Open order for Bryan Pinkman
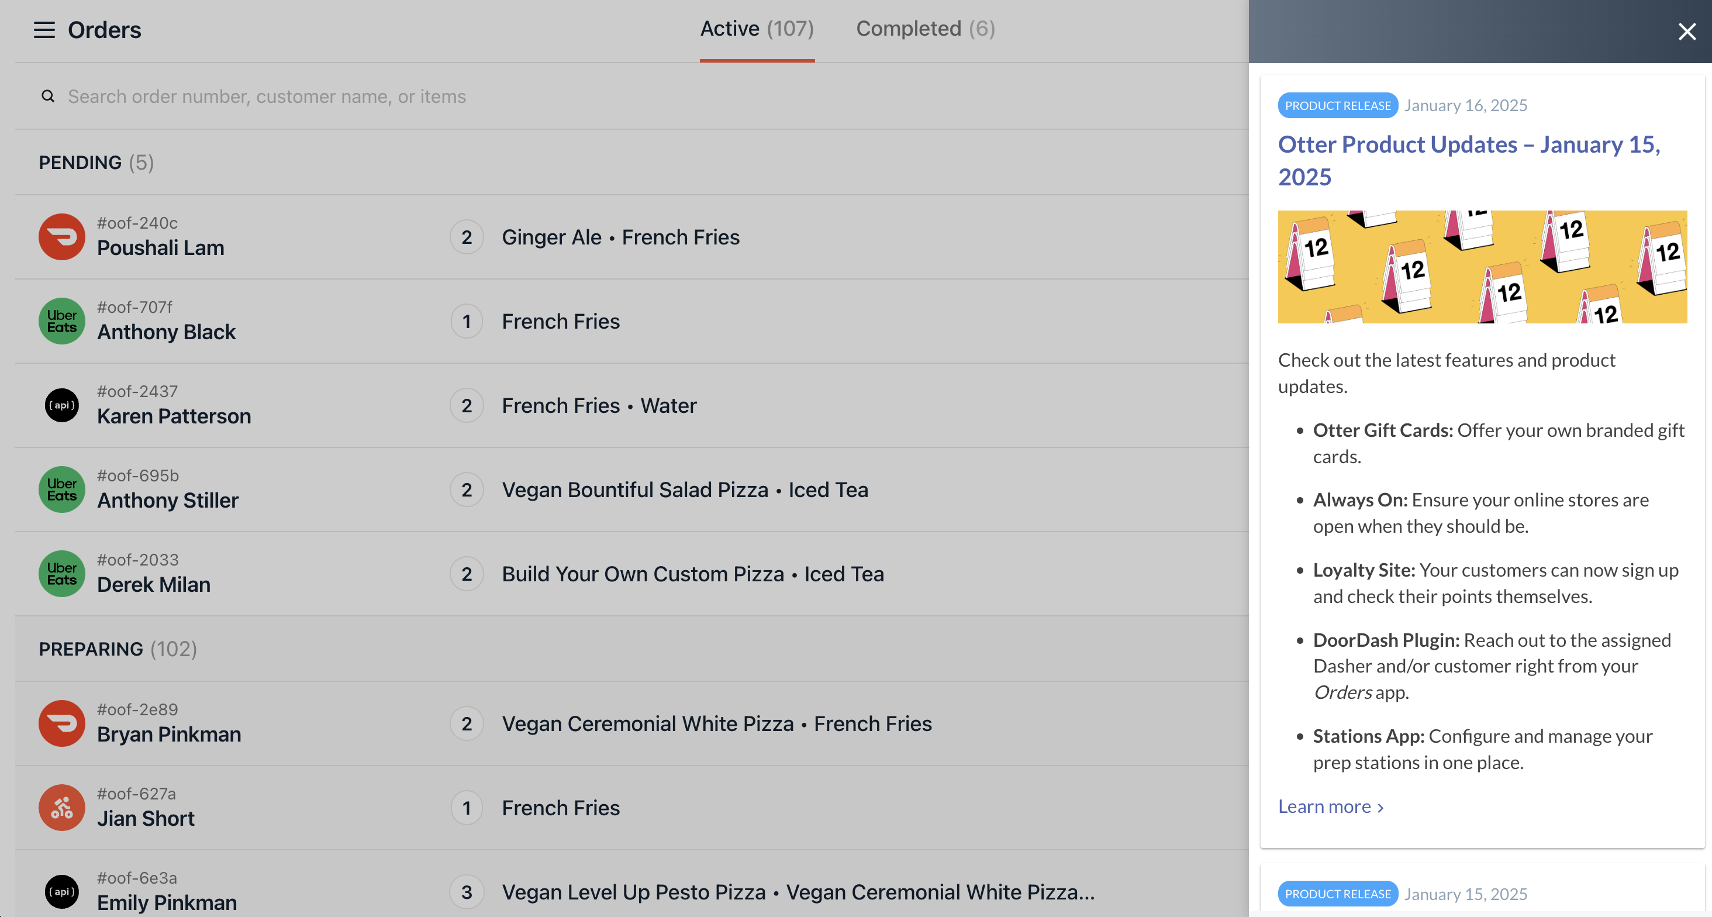 [631, 724]
